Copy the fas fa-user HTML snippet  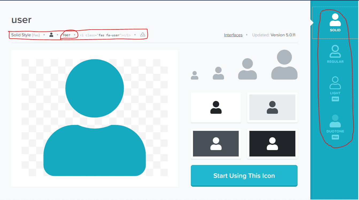(x=105, y=35)
